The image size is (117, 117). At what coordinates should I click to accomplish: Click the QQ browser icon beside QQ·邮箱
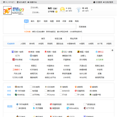click(62, 52)
